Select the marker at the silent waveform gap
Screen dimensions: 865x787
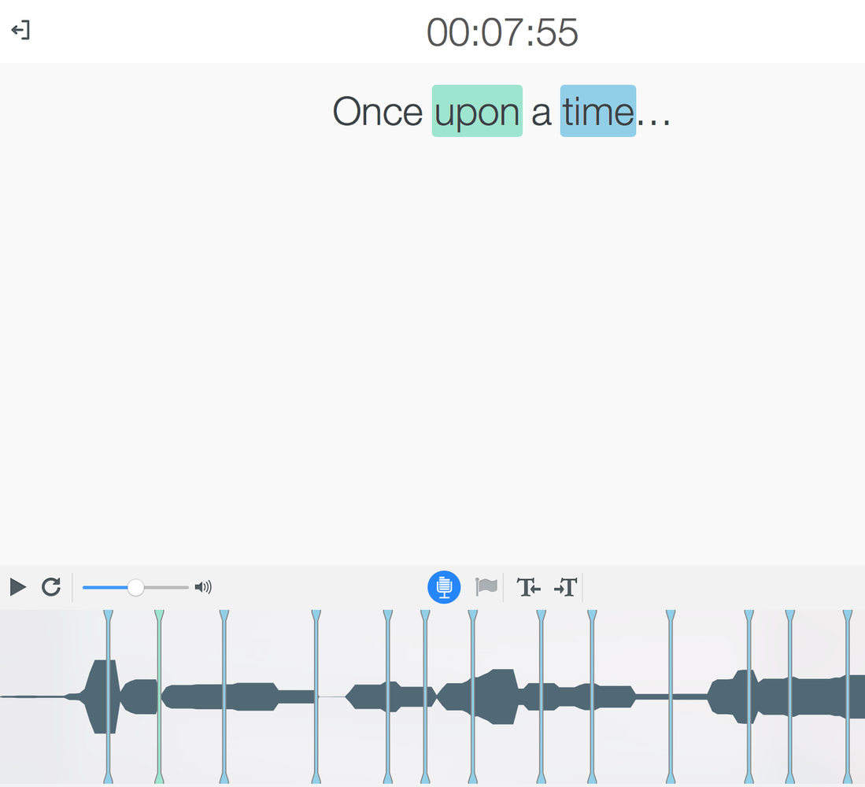tap(316, 696)
